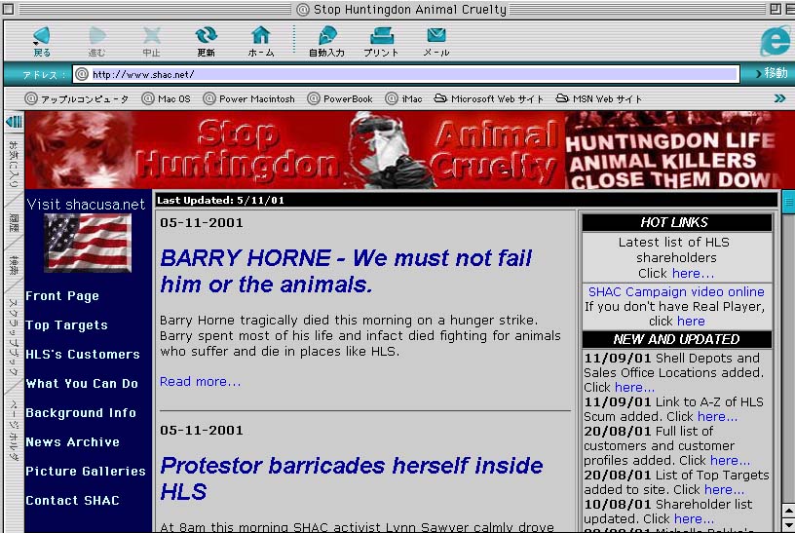Click the scrollbar down arrow
Image resolution: width=795 pixels, height=533 pixels.
[x=788, y=524]
